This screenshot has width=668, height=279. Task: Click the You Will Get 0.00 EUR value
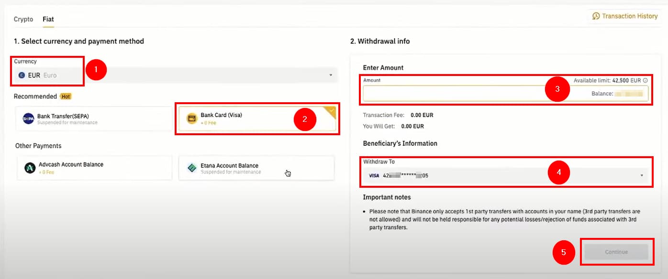(x=412, y=127)
